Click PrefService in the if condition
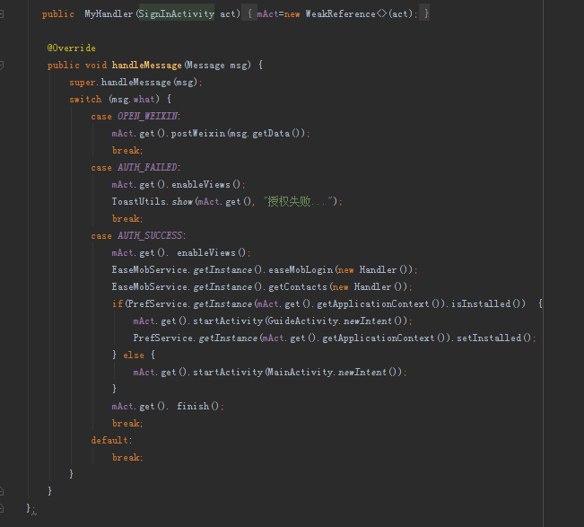 coord(158,304)
